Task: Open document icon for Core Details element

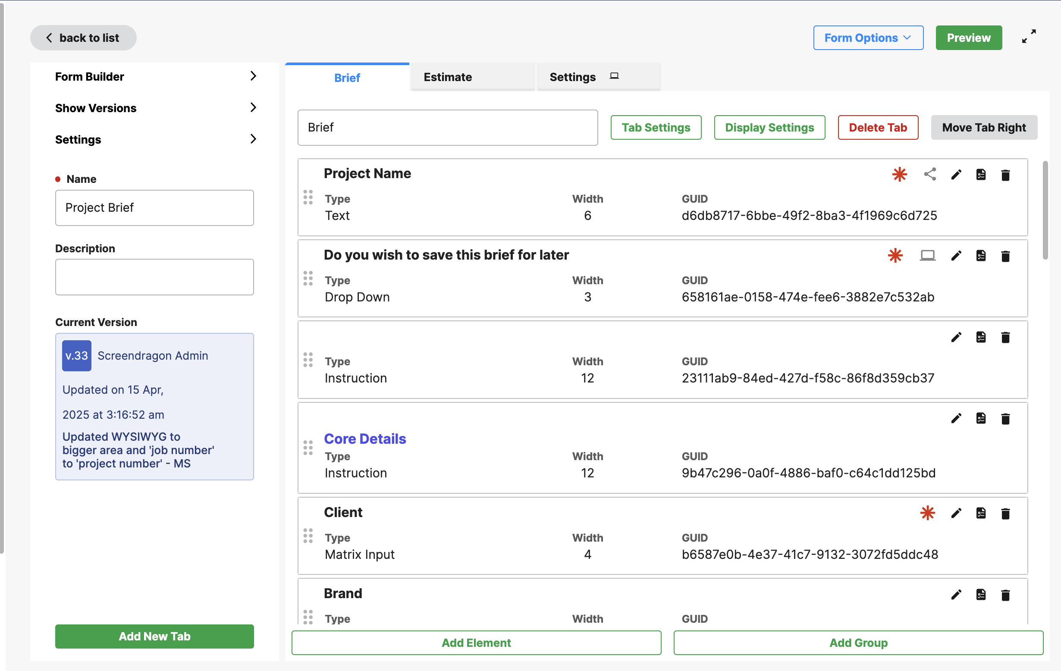Action: click(x=980, y=419)
